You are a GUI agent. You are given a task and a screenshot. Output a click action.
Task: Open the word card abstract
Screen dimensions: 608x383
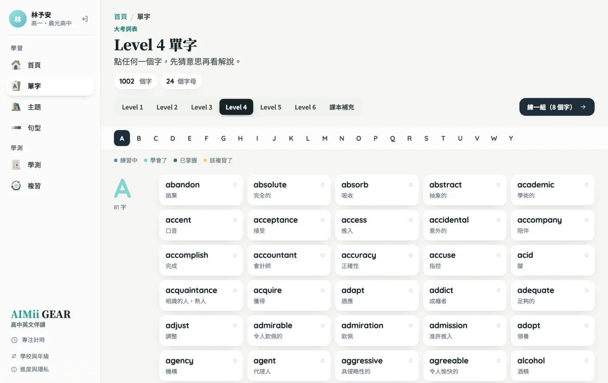[x=465, y=190]
